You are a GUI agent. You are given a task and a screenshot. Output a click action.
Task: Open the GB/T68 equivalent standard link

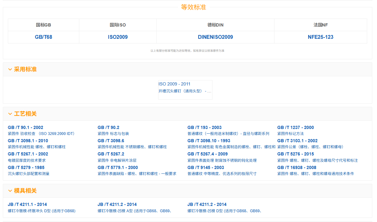click(x=44, y=37)
